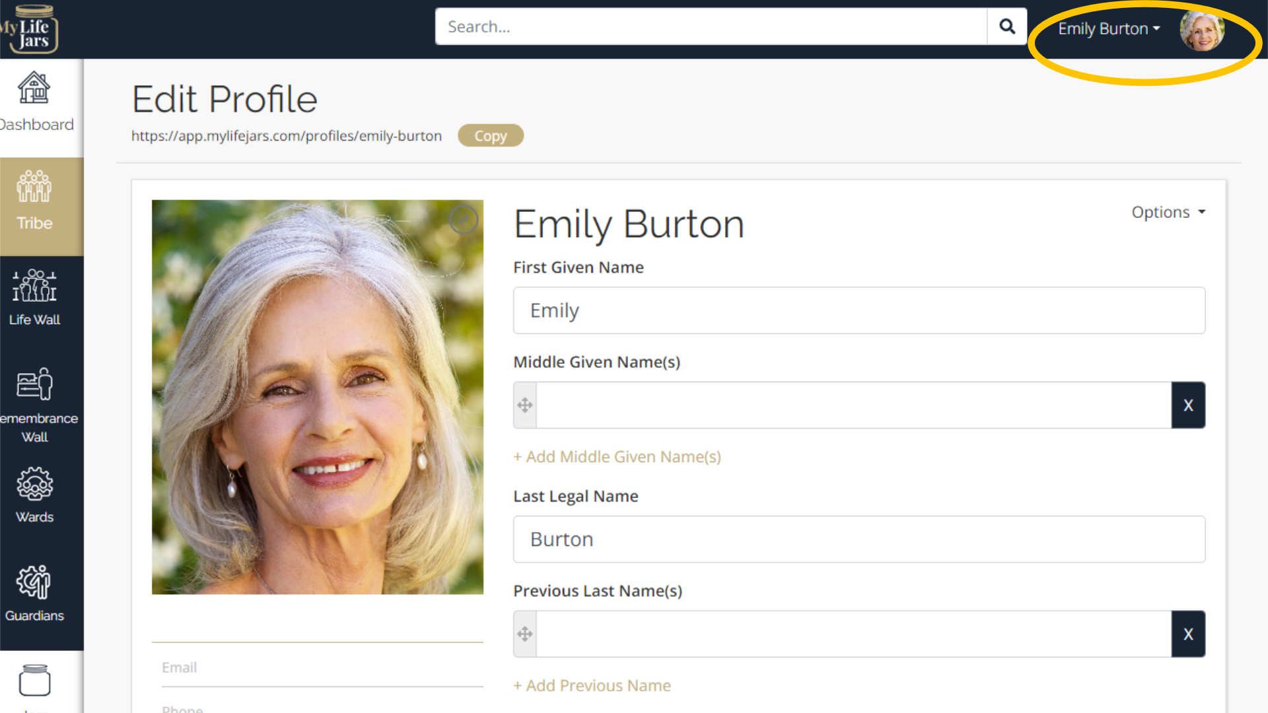Remove the previous last name field
This screenshot has width=1268, height=713.
coord(1187,634)
